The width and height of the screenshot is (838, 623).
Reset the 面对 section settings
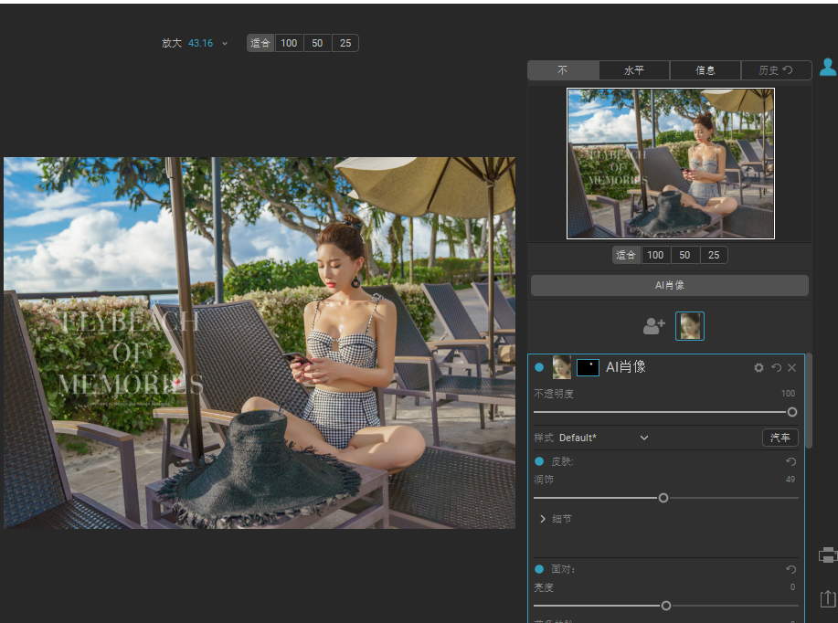(791, 569)
